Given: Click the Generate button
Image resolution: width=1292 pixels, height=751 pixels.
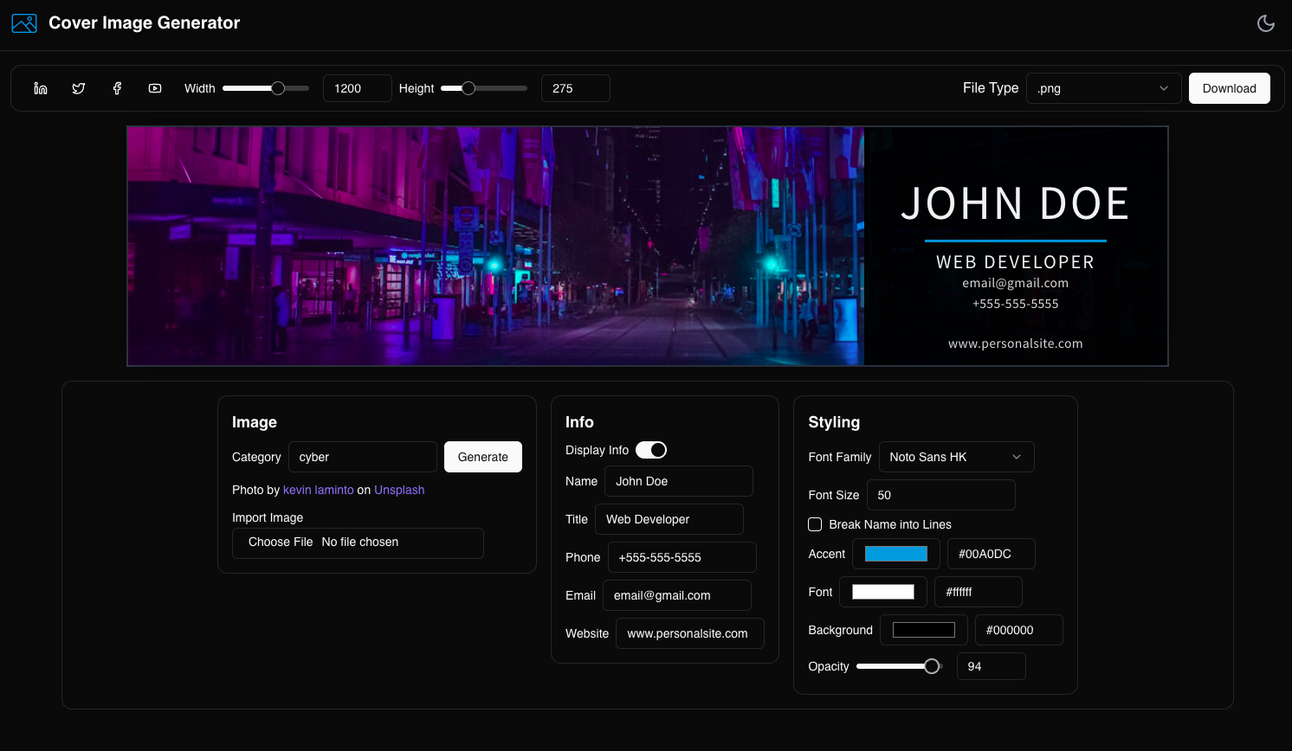Looking at the screenshot, I should pyautogui.click(x=483, y=457).
